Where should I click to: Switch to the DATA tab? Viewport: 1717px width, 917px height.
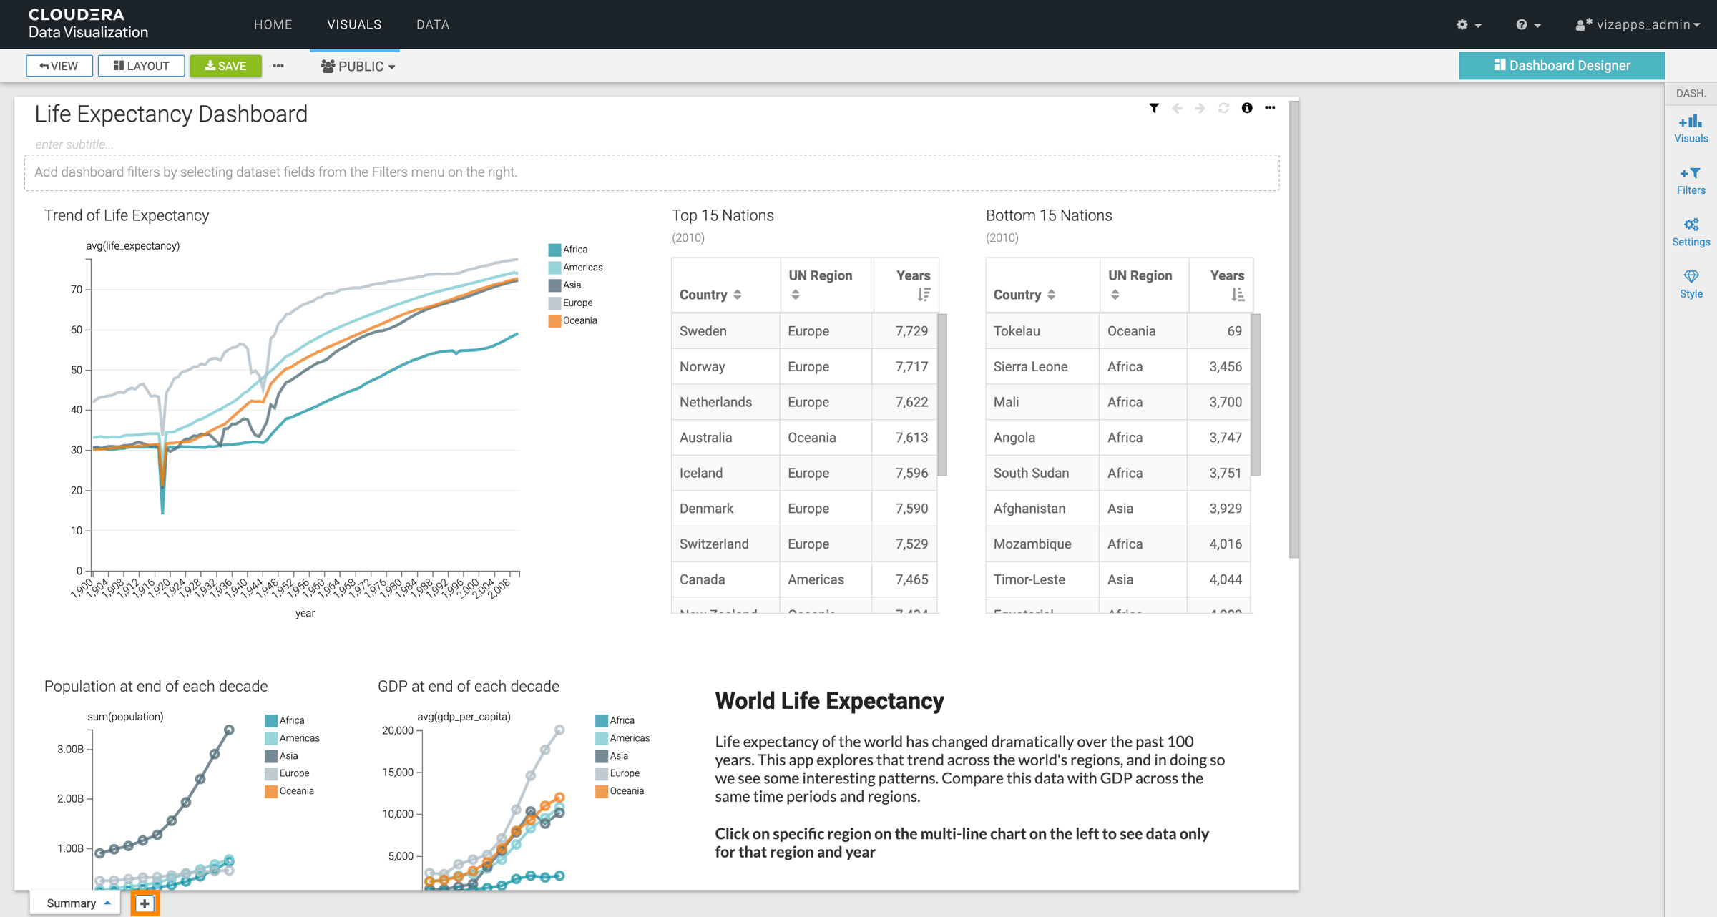point(433,24)
